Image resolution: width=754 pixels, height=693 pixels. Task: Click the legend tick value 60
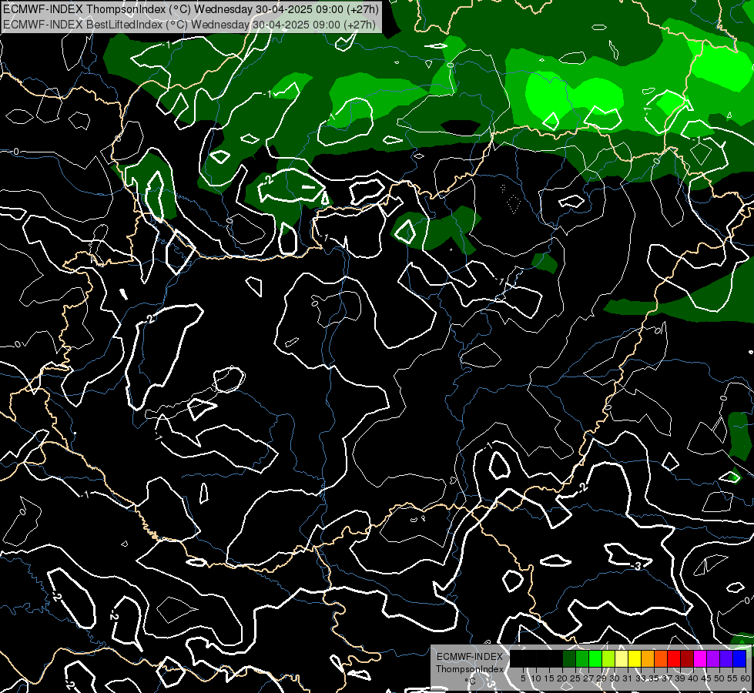[x=745, y=678]
